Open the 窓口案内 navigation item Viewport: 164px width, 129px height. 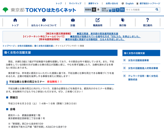(147, 23)
